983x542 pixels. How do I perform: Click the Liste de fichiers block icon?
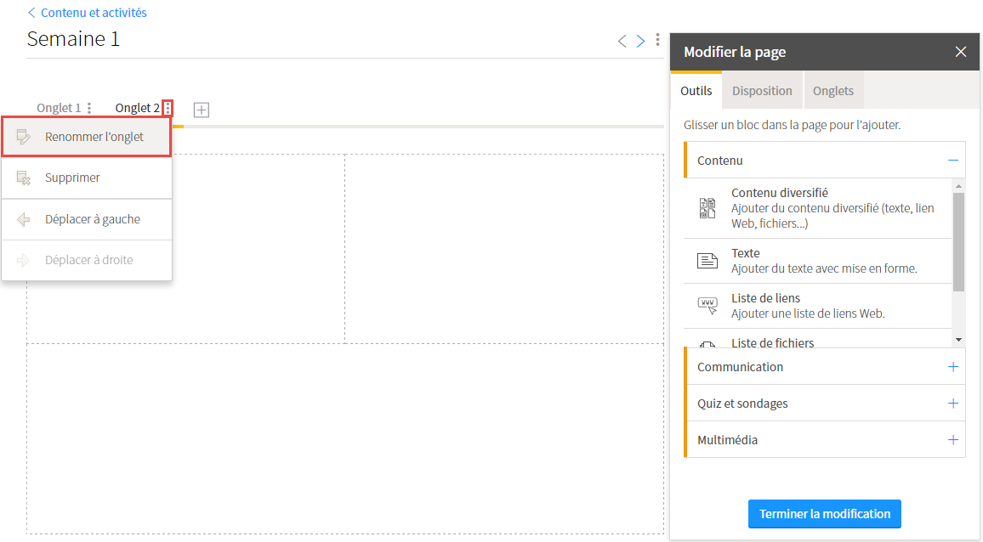[x=707, y=344]
